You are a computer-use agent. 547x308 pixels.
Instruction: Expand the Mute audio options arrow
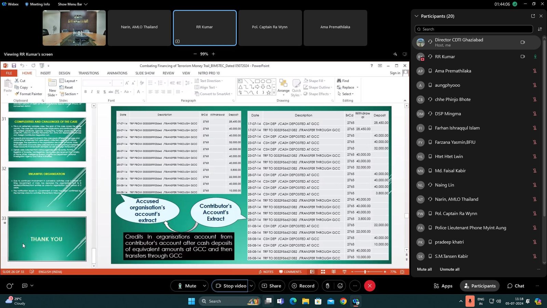(x=204, y=286)
